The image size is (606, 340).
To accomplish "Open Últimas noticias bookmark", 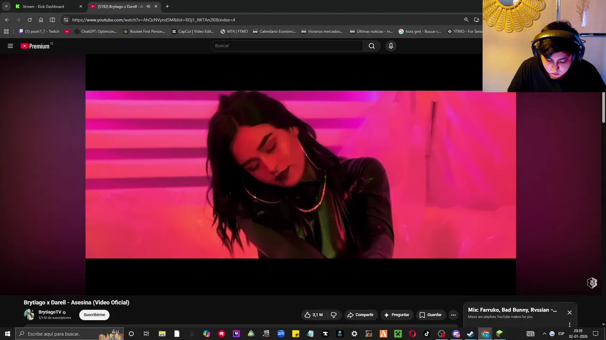I will (x=371, y=32).
